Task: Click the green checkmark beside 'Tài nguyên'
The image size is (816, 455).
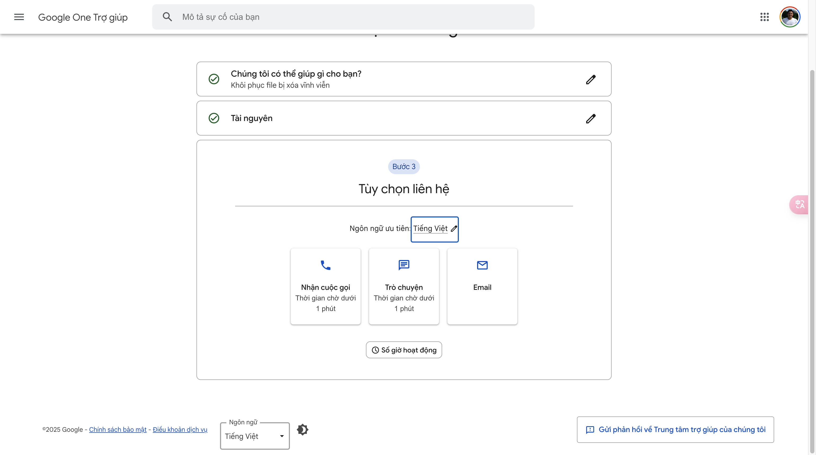Action: (x=214, y=118)
